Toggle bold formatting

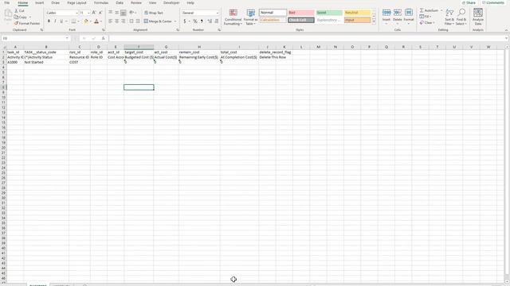click(49, 21)
